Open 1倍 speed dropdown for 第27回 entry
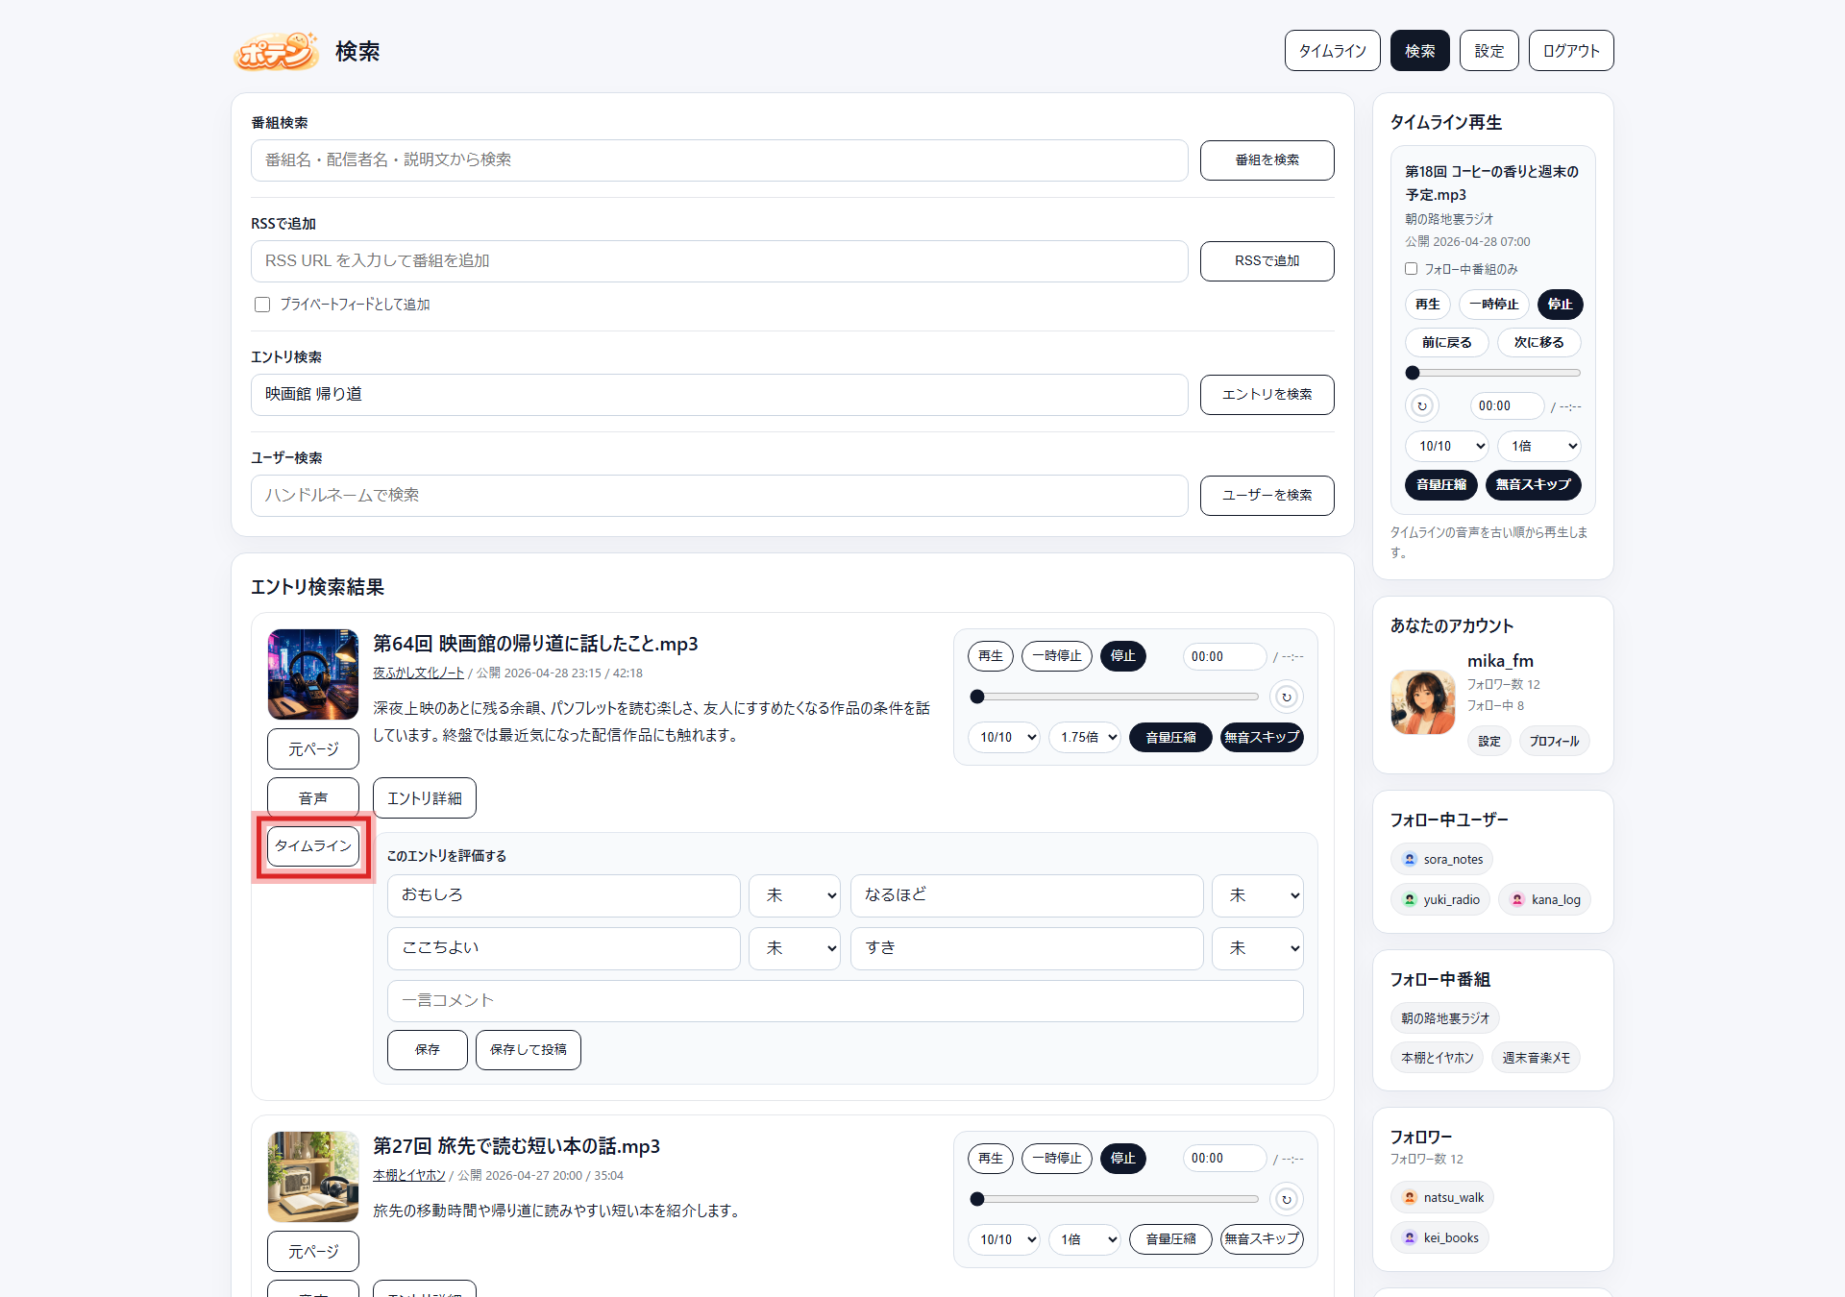Screen dimensions: 1845x1297 1085,1239
